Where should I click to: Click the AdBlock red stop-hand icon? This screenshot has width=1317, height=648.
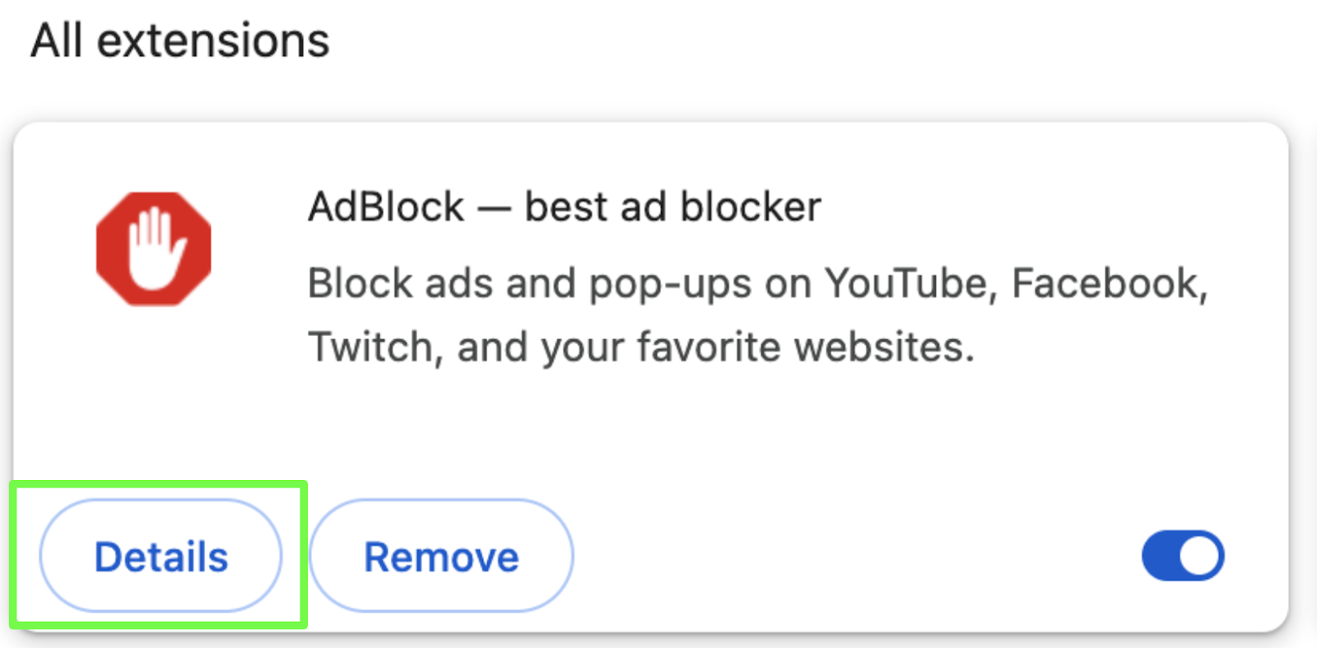tap(154, 249)
